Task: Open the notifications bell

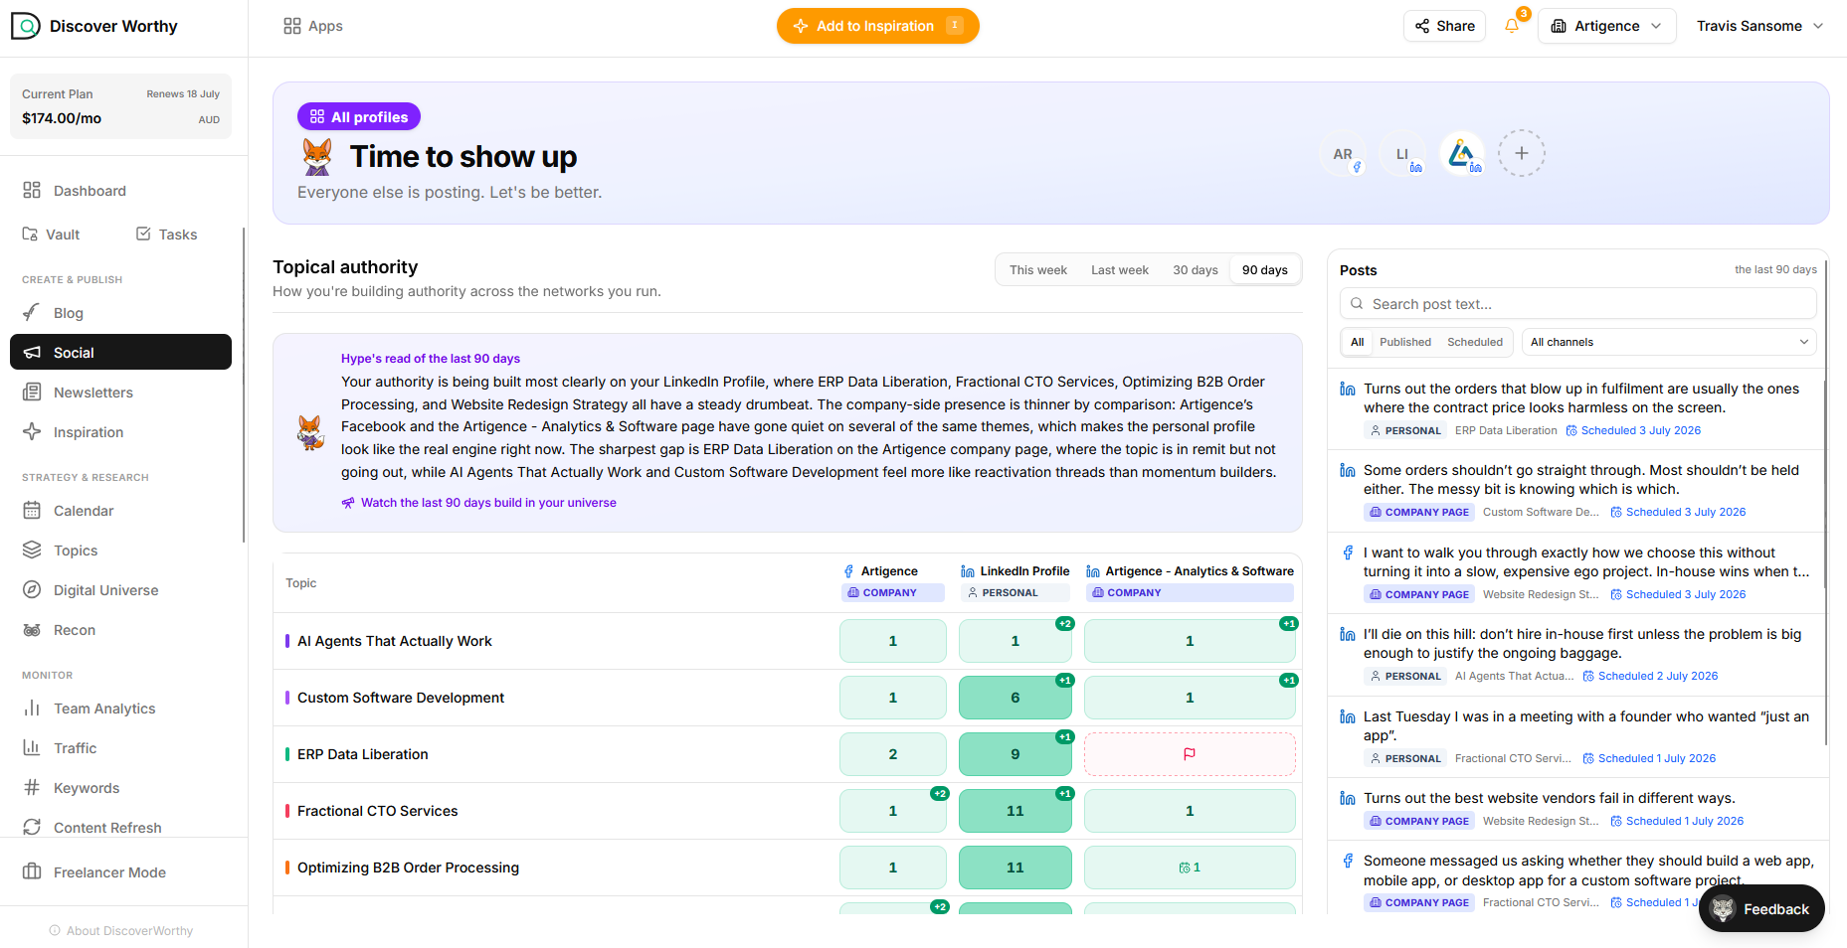Action: [1512, 26]
